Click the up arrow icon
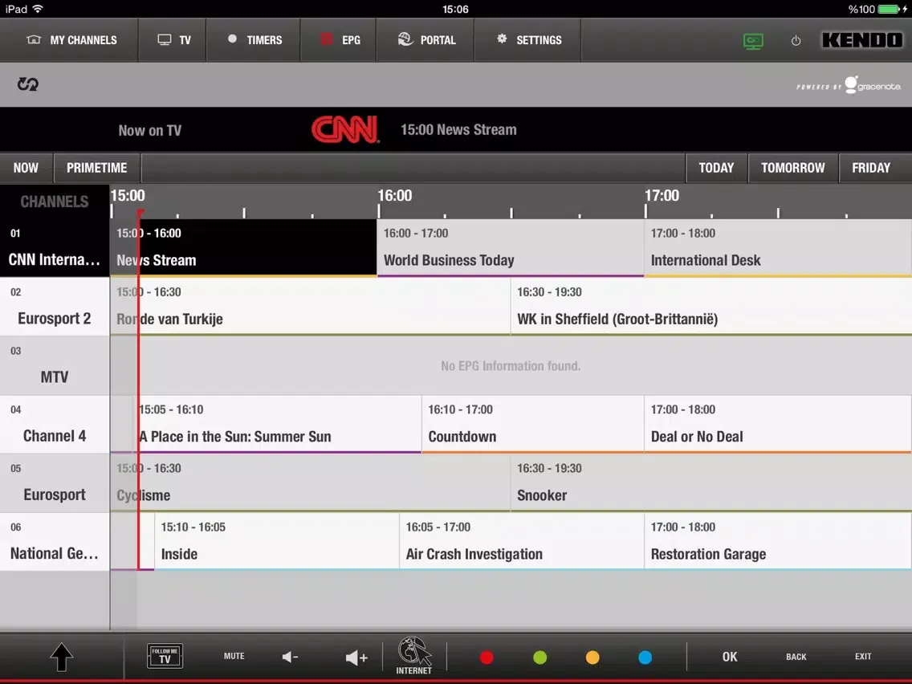Image resolution: width=912 pixels, height=684 pixels. [x=62, y=657]
